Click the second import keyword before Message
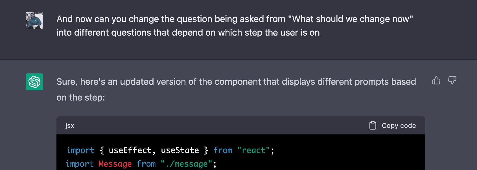 tap(80, 164)
